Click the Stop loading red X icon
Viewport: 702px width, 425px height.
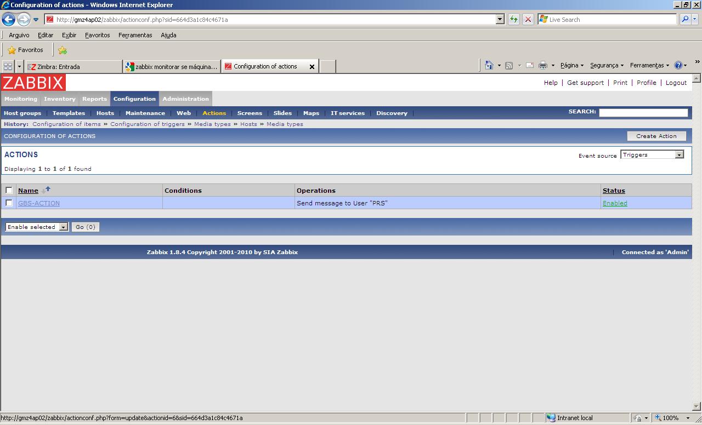[x=528, y=19]
